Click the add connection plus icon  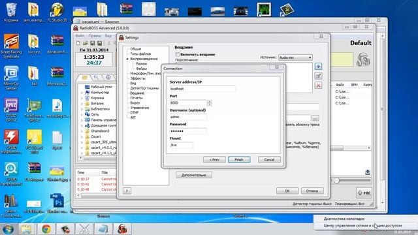click(318, 67)
